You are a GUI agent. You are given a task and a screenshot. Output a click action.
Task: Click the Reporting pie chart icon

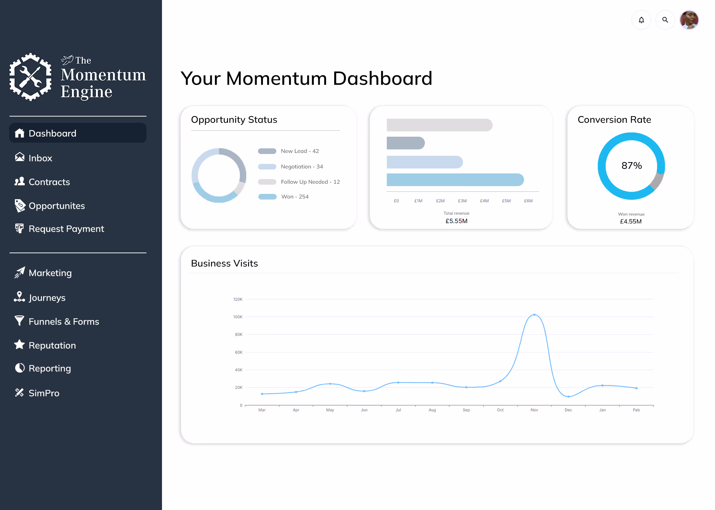pos(20,368)
